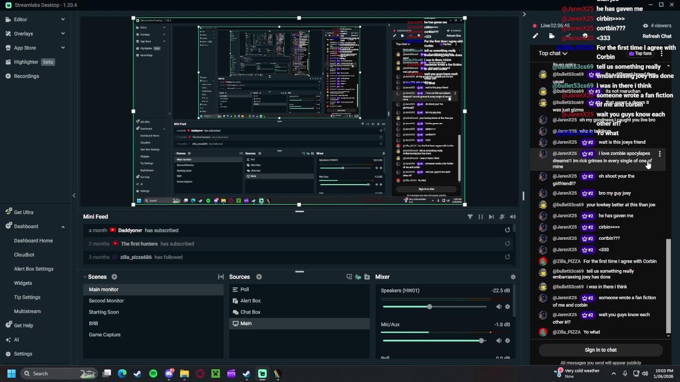Image resolution: width=680 pixels, height=382 pixels.
Task: Select the Poll source
Action: (299, 290)
